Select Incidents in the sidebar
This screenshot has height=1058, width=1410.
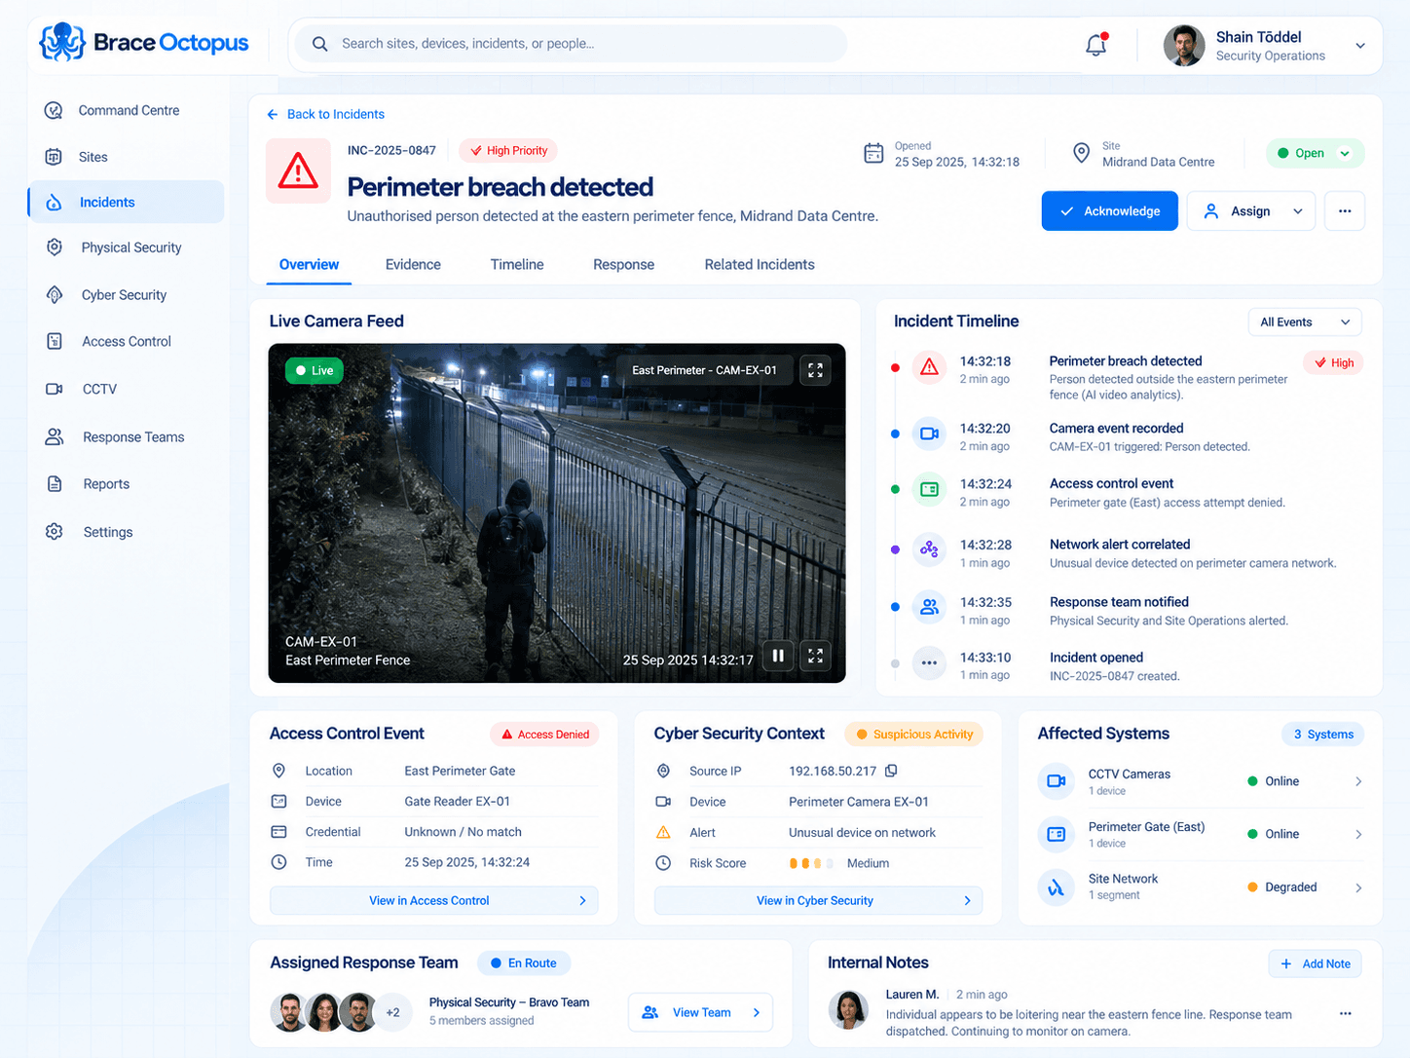(126, 202)
